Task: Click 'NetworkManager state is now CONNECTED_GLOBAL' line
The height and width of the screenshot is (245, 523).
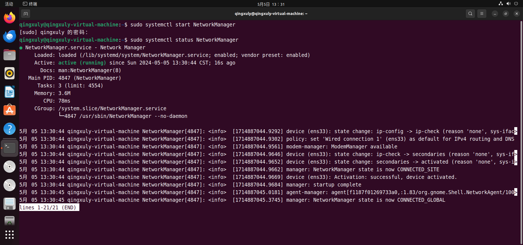Action: pyautogui.click(x=379, y=200)
